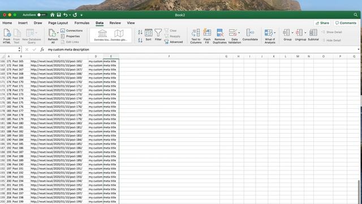The width and height of the screenshot is (362, 204).
Task: Open the Comments pane
Action: click(346, 23)
